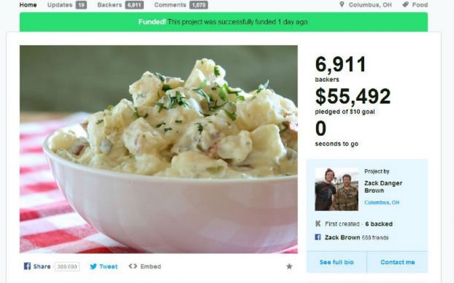Click the Contact me button
The image size is (454, 283).
397,262
